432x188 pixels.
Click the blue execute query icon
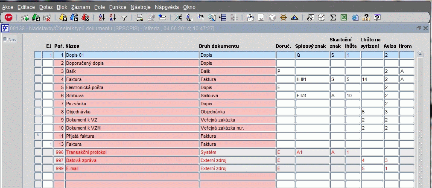(x=74, y=18)
